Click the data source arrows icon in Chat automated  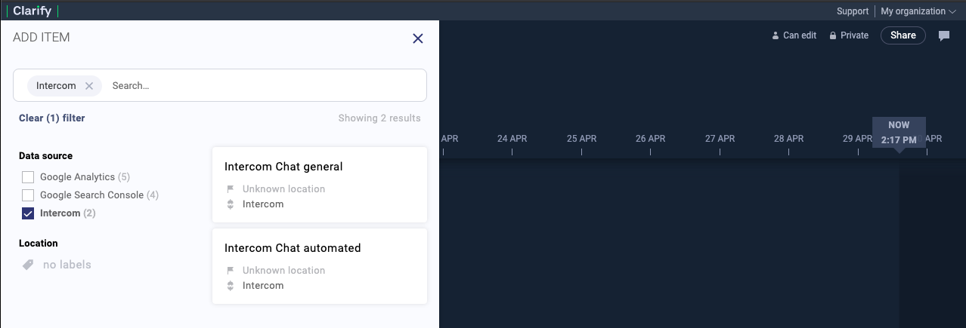[x=231, y=286]
